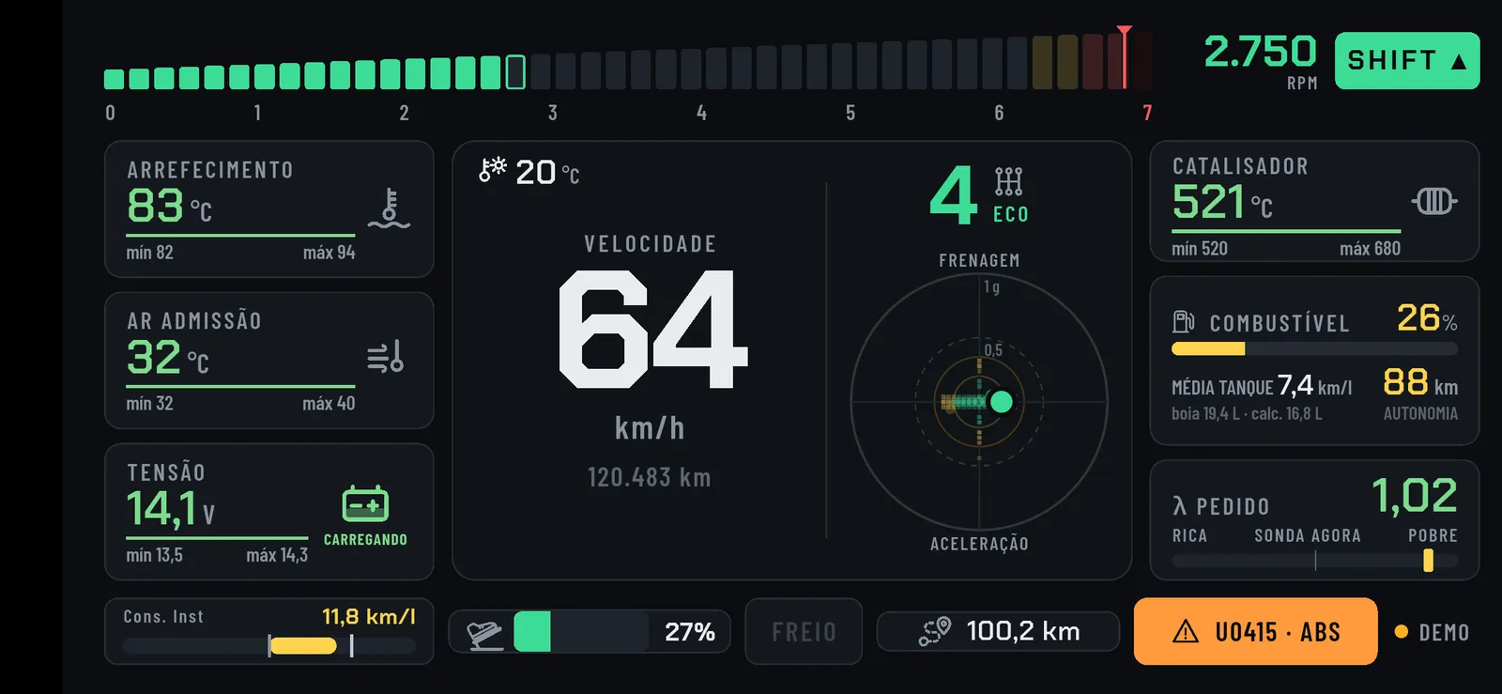Tap the 7,4 km/l tank average
1502x694 pixels.
[x=1314, y=385]
